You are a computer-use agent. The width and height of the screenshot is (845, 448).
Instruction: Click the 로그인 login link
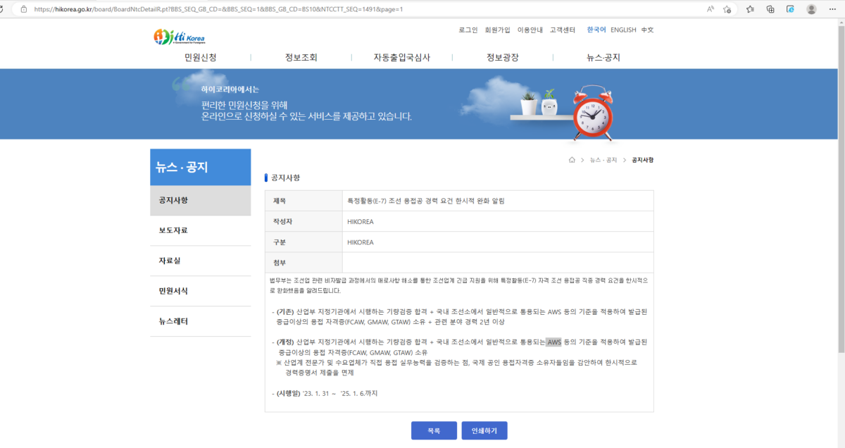[466, 30]
